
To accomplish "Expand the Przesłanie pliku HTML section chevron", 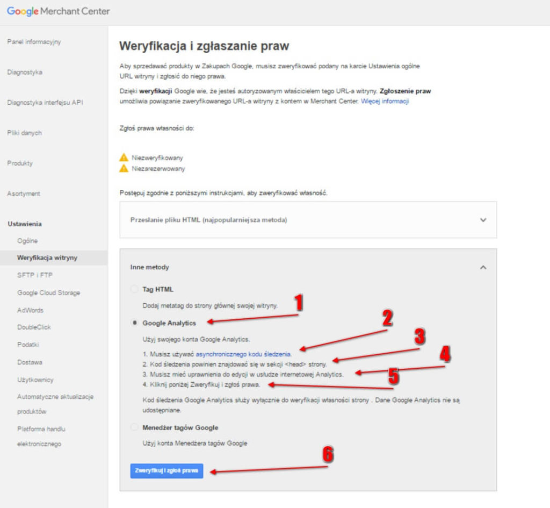I will [483, 220].
